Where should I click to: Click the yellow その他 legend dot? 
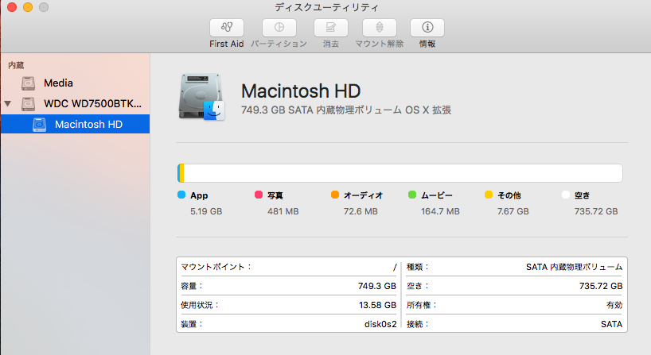click(489, 195)
